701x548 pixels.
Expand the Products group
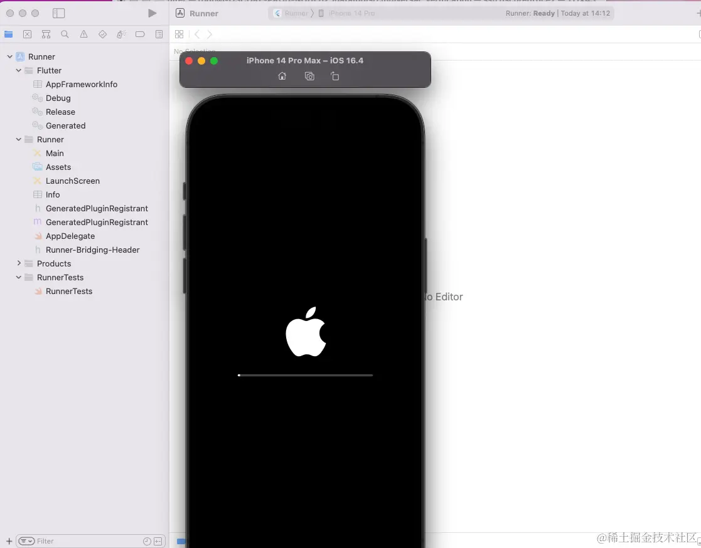pyautogui.click(x=19, y=263)
